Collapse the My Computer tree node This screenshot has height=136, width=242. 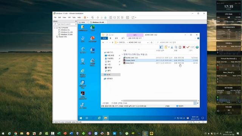coord(54,28)
